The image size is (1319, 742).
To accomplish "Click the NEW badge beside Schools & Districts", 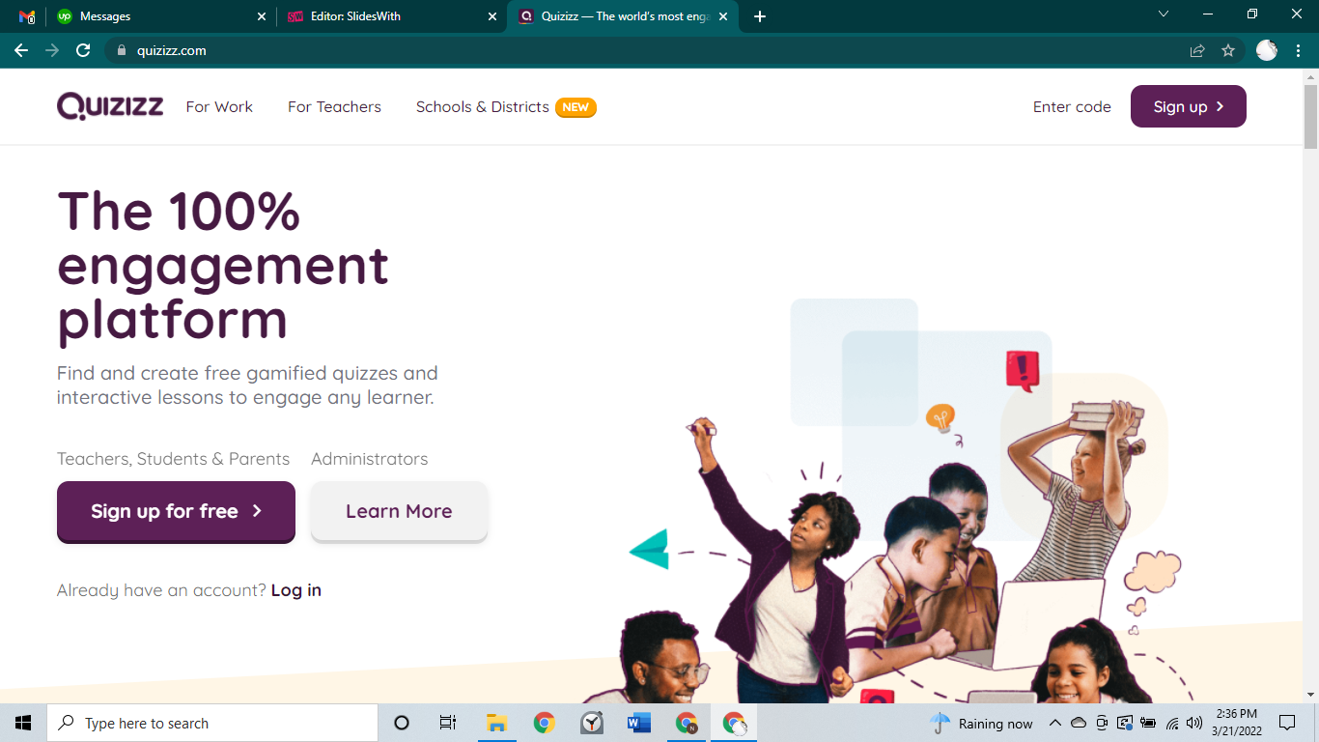I will 575,107.
